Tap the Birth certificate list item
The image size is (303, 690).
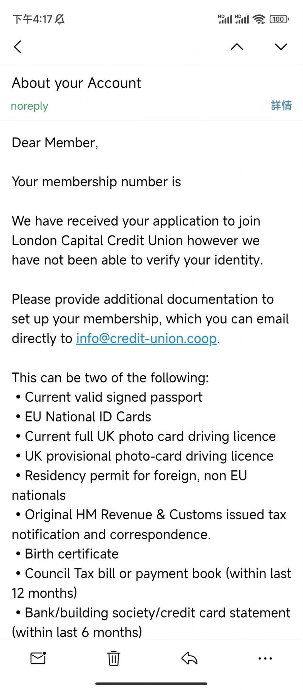[71, 554]
